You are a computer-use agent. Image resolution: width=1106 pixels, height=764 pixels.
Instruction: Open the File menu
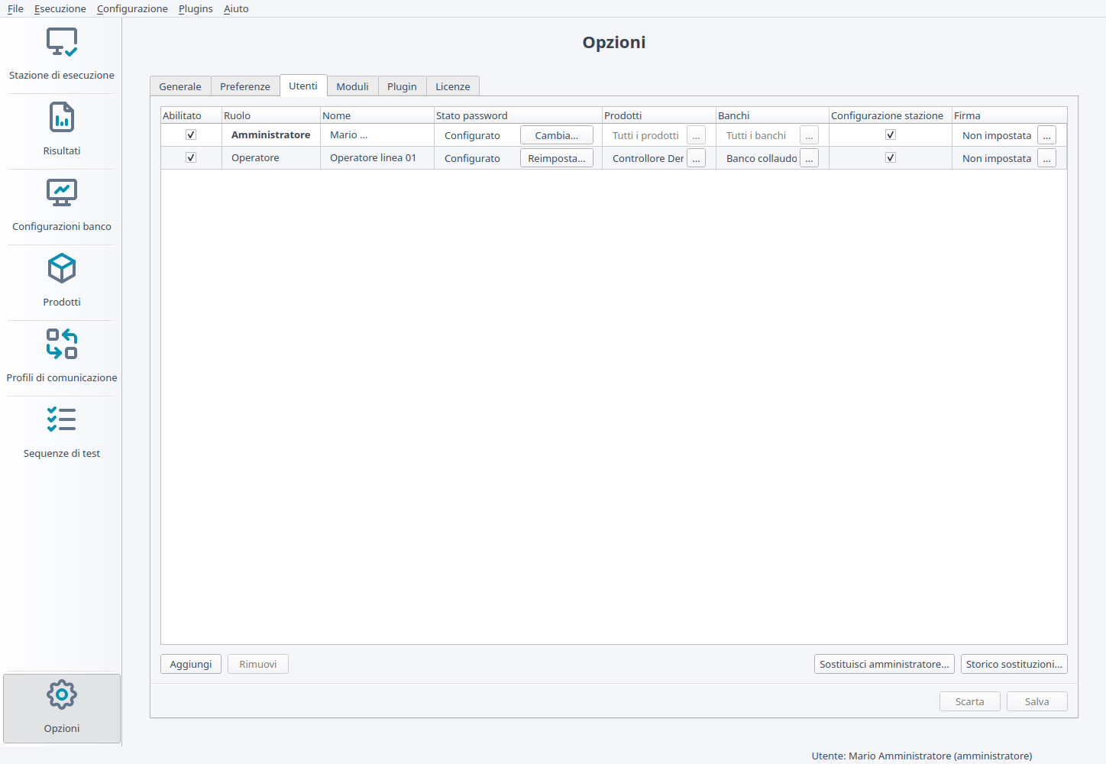(x=15, y=8)
